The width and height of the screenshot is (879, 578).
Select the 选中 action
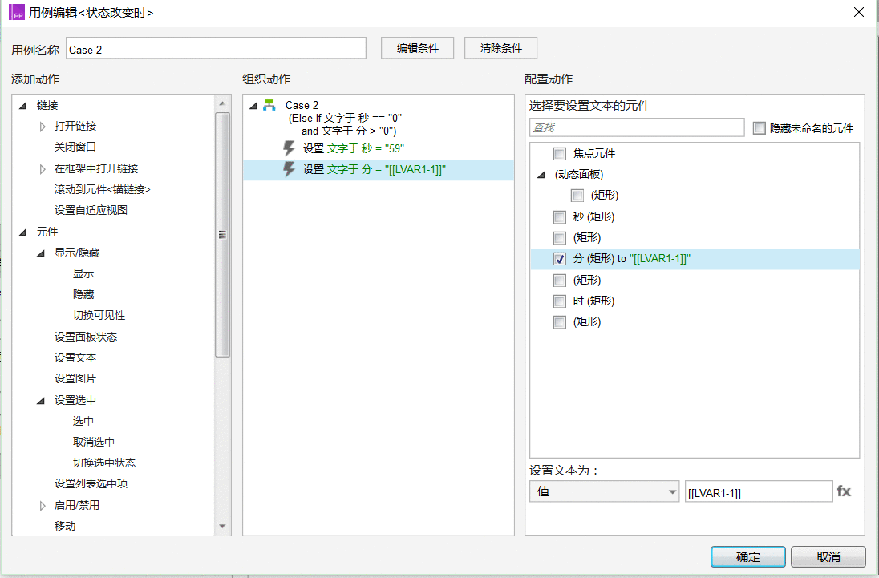(x=83, y=421)
